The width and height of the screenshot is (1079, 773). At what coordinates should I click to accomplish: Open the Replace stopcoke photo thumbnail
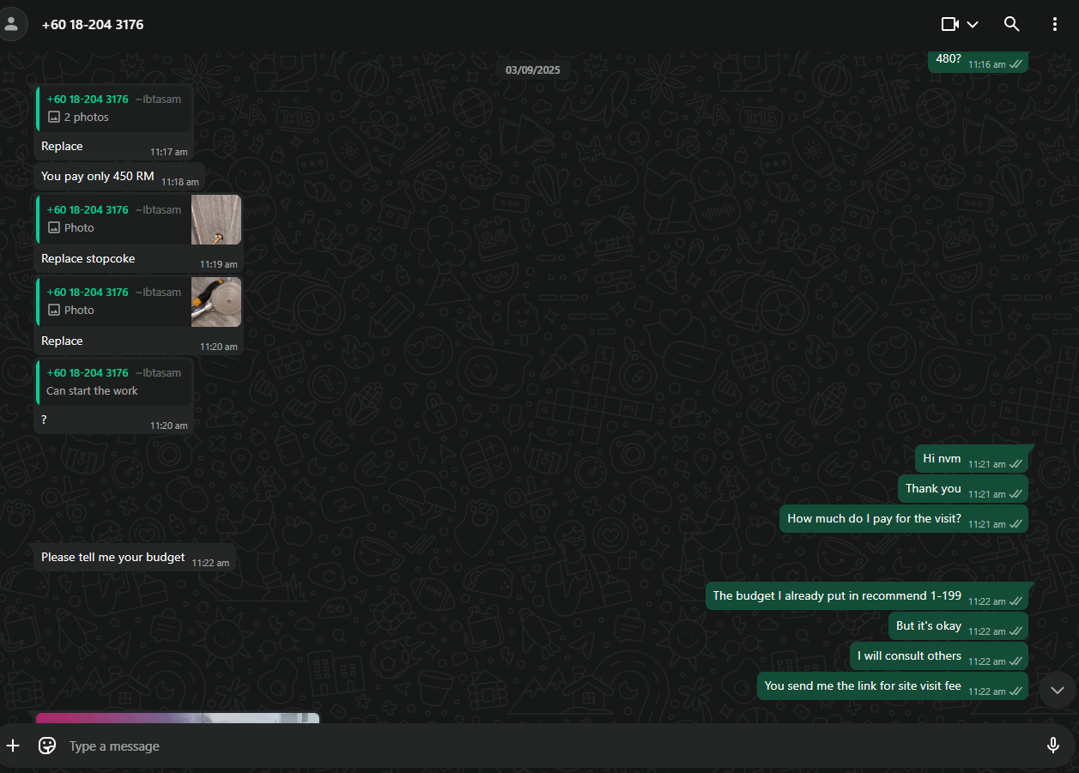click(x=216, y=220)
